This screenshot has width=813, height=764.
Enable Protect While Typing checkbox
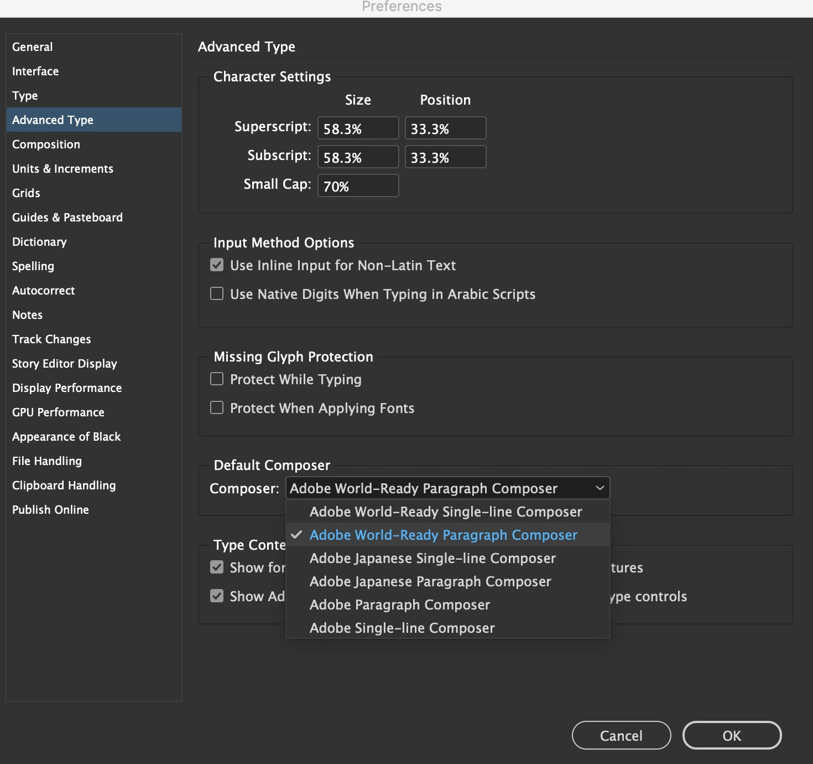click(x=217, y=379)
